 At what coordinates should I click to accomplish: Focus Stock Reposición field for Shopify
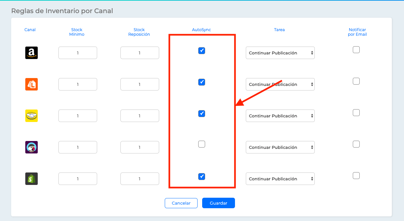140,179
